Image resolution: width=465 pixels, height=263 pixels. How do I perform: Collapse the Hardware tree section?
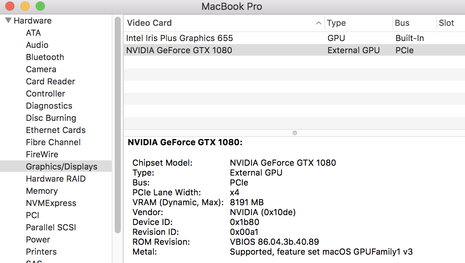coord(8,21)
